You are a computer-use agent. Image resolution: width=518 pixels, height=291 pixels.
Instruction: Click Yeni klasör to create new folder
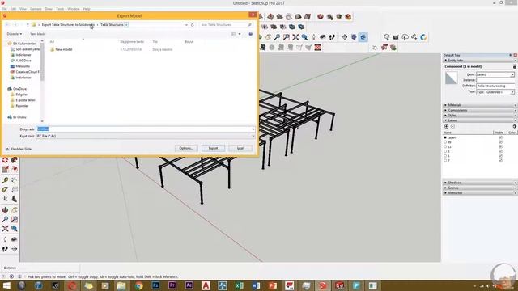point(38,34)
